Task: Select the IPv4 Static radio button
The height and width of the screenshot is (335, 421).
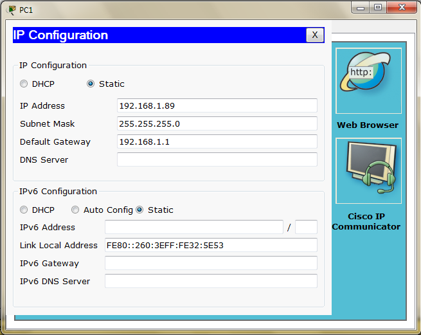Action: (91, 84)
